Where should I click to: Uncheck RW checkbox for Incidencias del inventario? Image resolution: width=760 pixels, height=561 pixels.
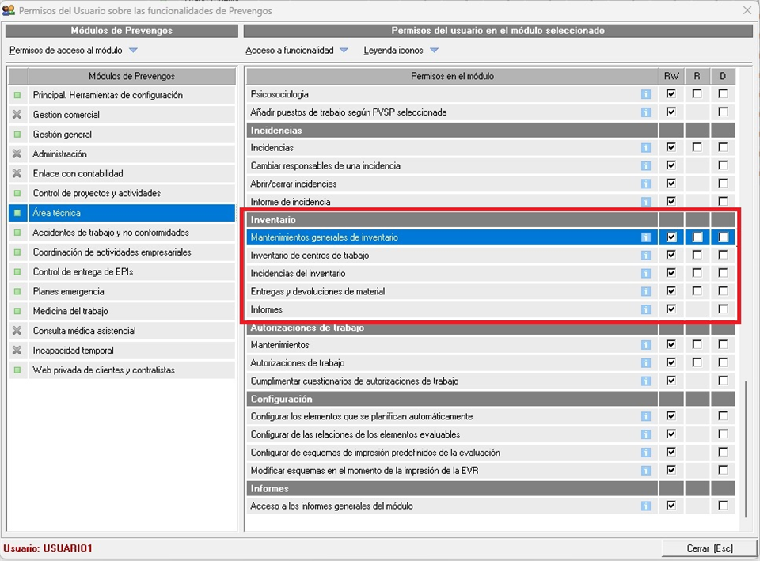[x=671, y=273]
